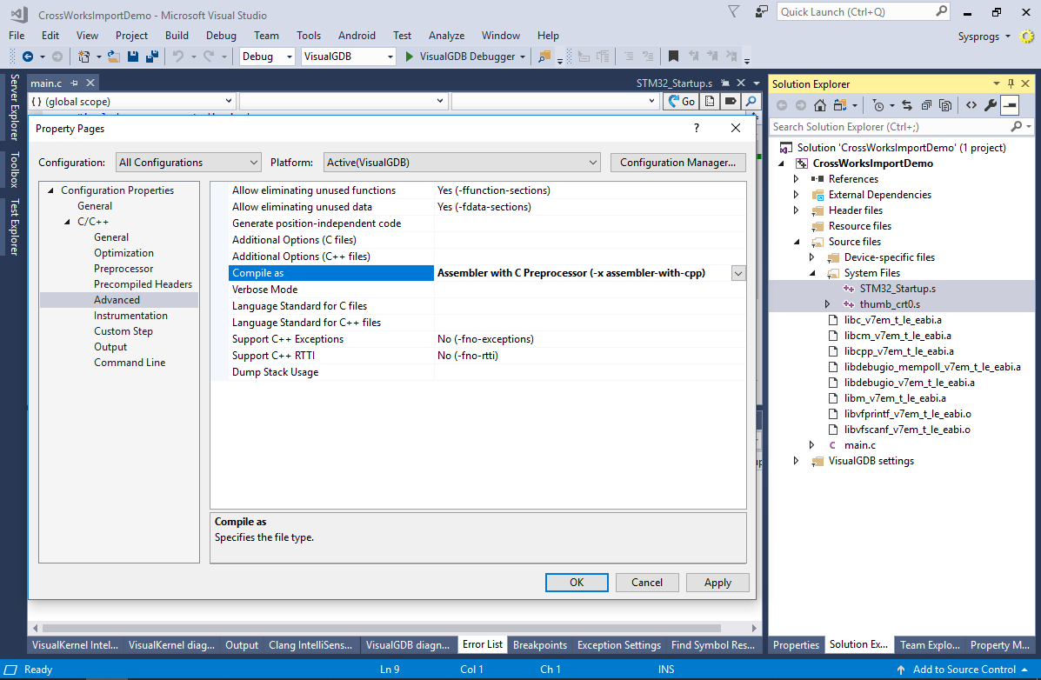Expand the VisualGDB settings node
Viewport: 1041px width, 680px height.
coord(796,461)
